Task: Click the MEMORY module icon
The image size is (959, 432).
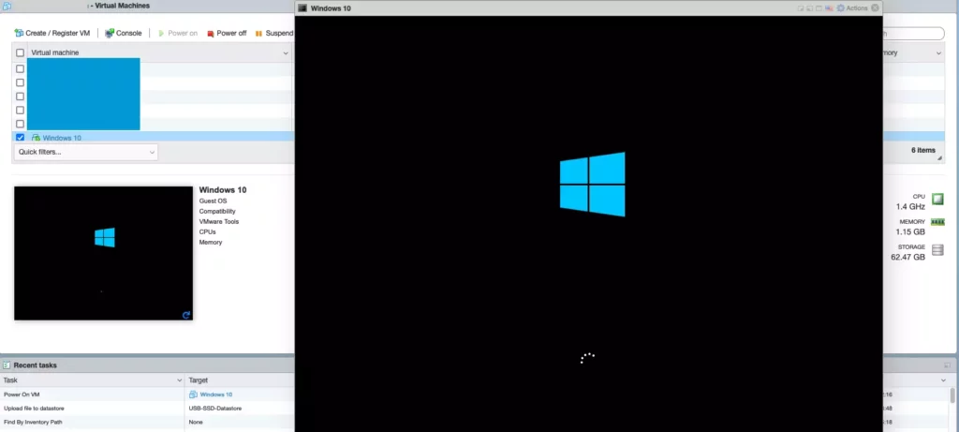Action: point(937,221)
